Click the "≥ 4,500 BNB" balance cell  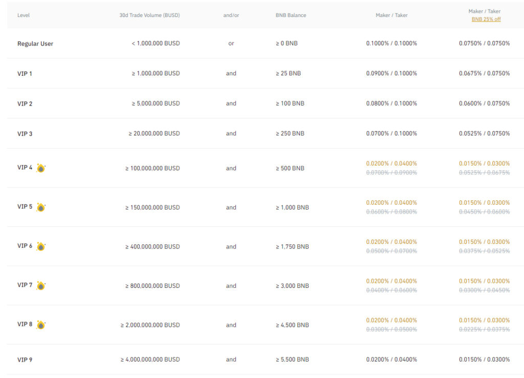pos(292,325)
